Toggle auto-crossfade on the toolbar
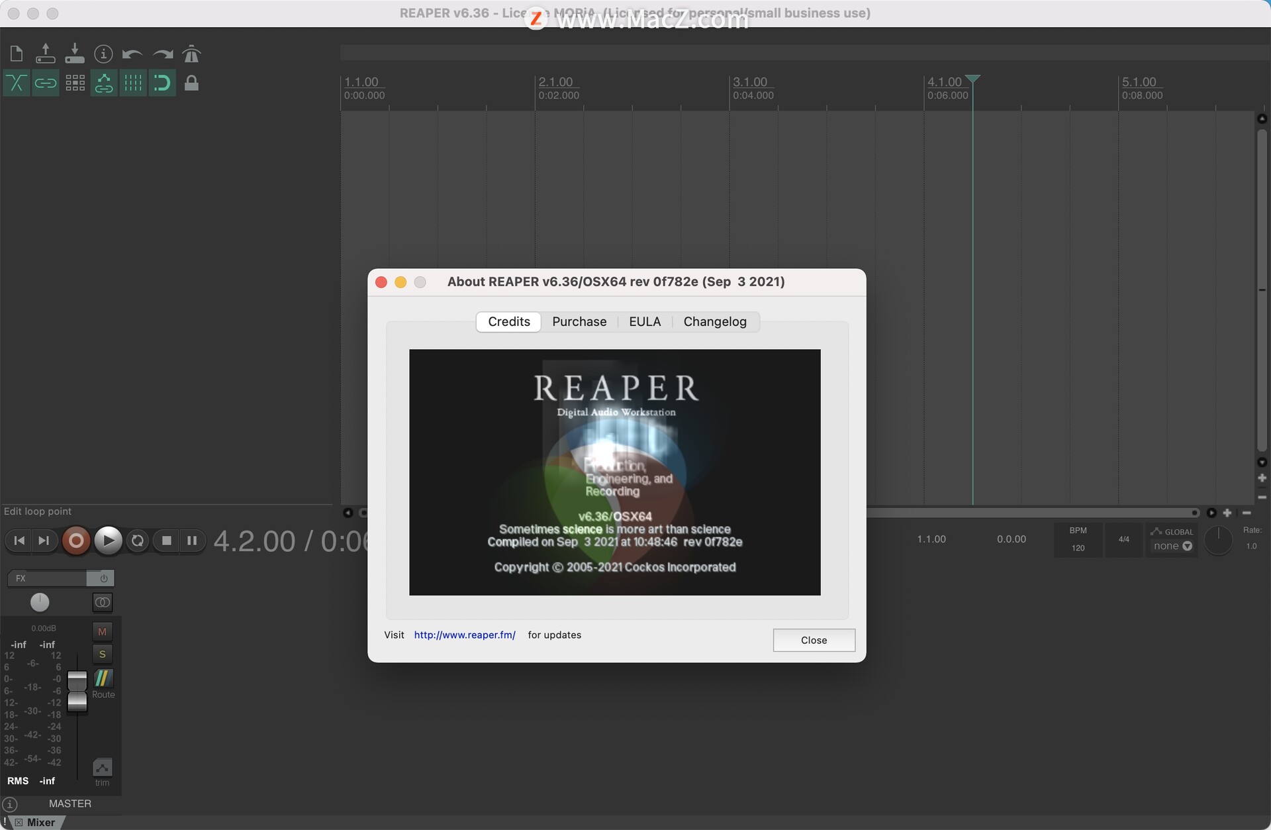This screenshot has height=830, width=1271. 17,83
